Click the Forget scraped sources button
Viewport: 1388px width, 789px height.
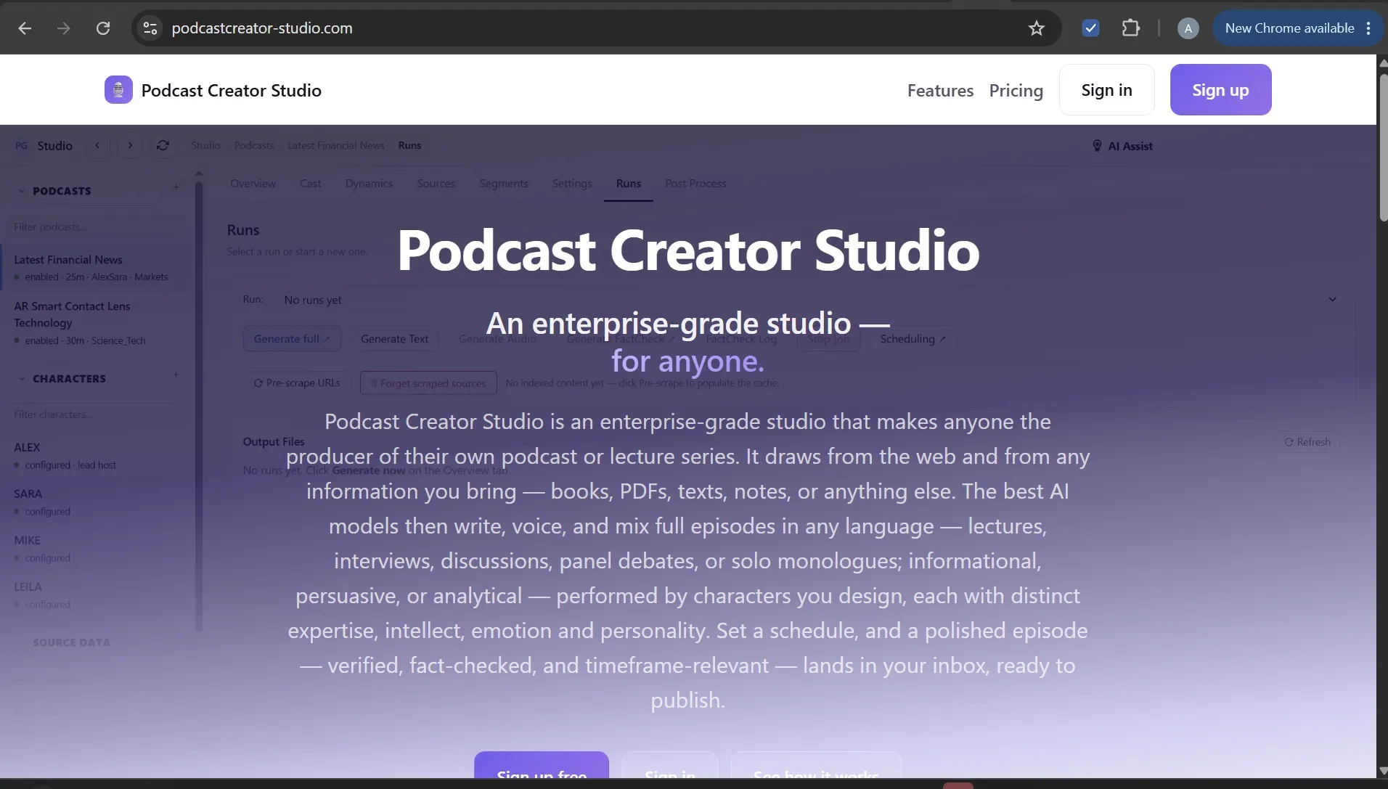(428, 383)
